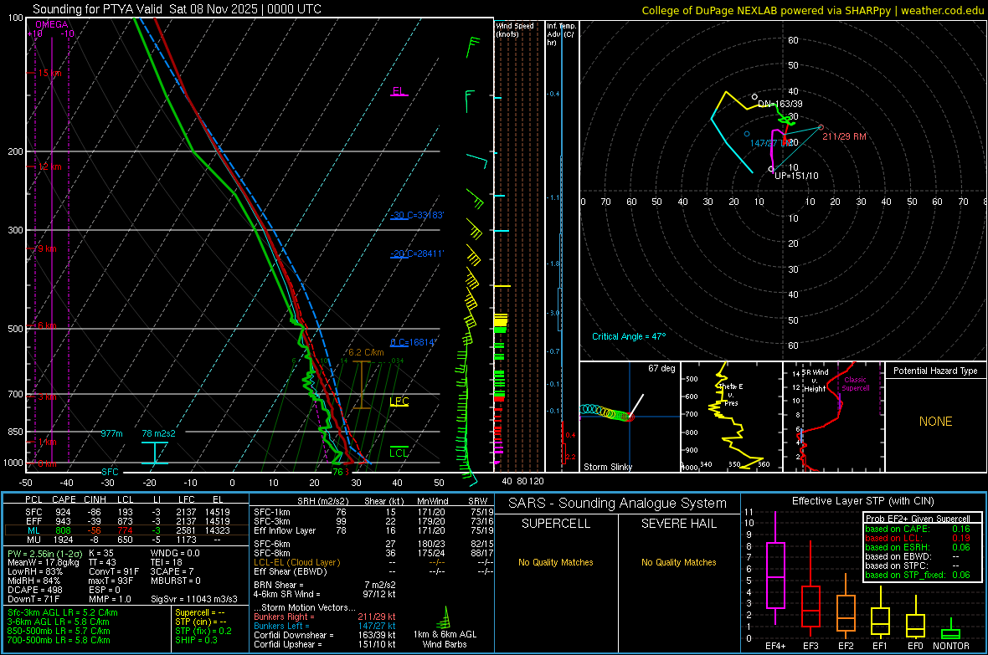
Task: Click the 'SARS - Sounding Analogue System' header
Action: [x=617, y=504]
